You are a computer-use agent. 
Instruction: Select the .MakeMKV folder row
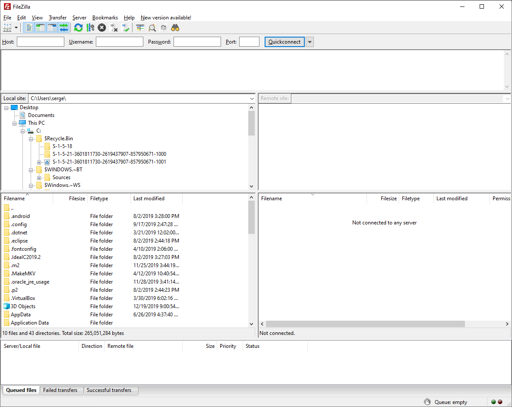[x=125, y=274]
